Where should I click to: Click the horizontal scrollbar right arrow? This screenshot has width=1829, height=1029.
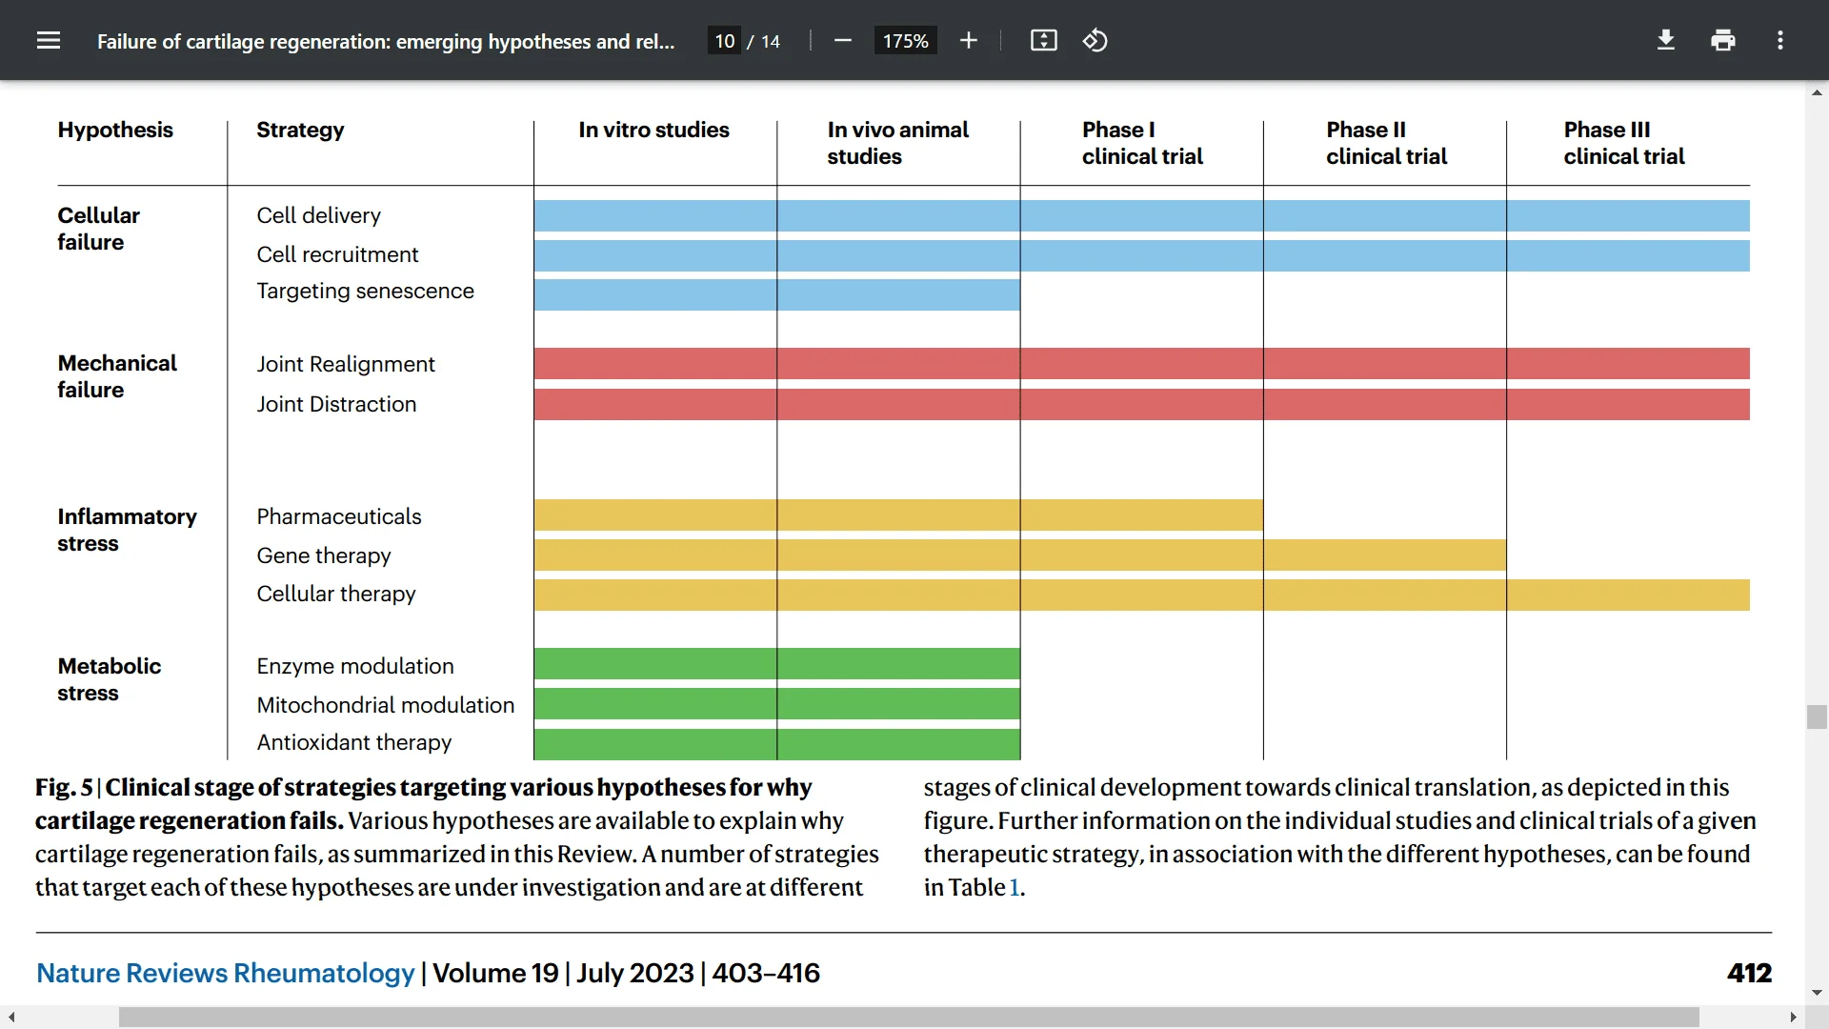(x=1794, y=1018)
